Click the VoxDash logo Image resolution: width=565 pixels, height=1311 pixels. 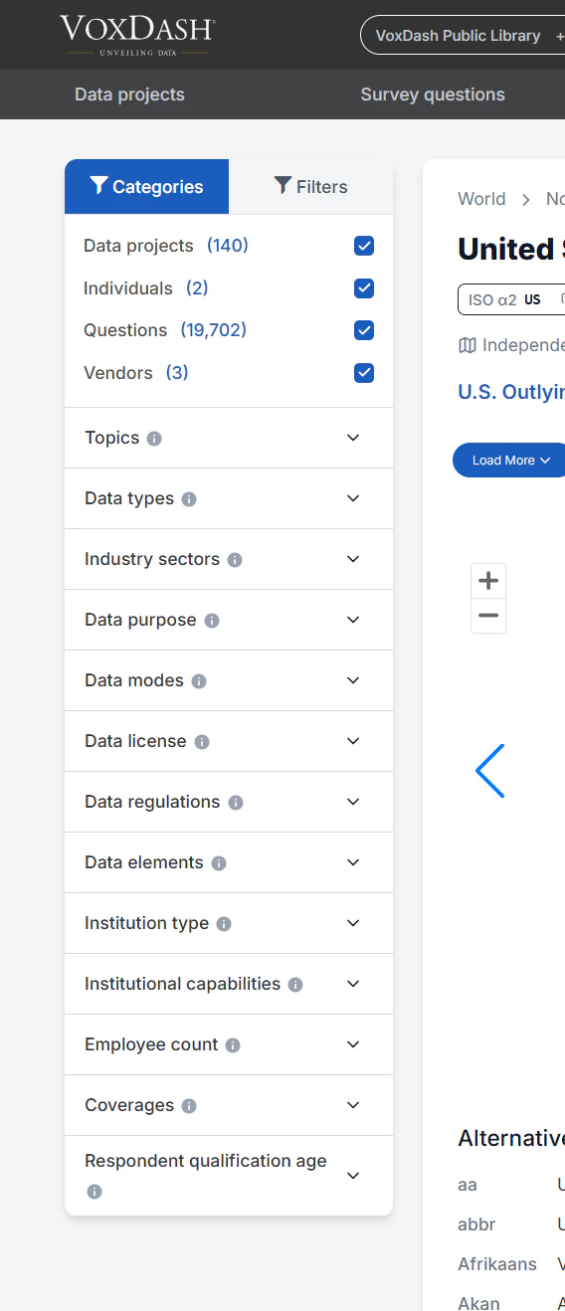[x=137, y=35]
